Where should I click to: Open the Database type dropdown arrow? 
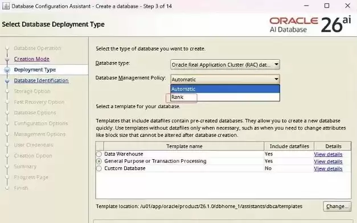[276, 65]
